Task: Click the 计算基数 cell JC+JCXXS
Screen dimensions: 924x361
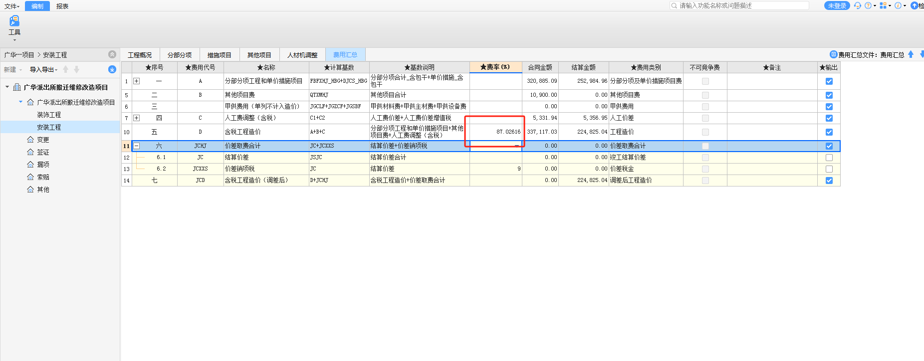Action: 339,146
